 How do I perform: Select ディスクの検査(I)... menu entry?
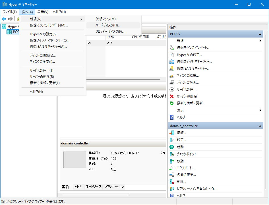pos(53,62)
